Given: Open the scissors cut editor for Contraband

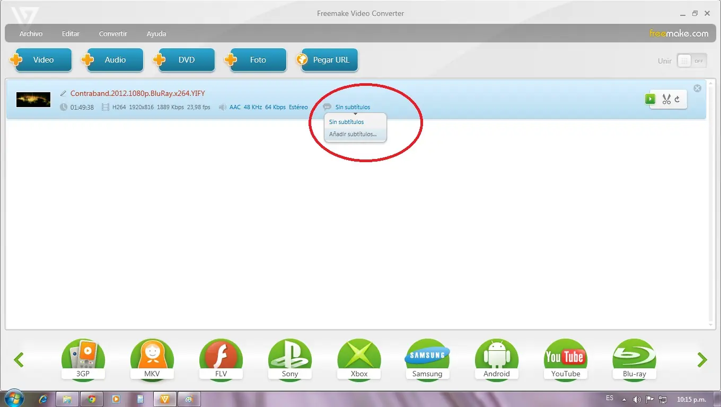Looking at the screenshot, I should click(666, 99).
